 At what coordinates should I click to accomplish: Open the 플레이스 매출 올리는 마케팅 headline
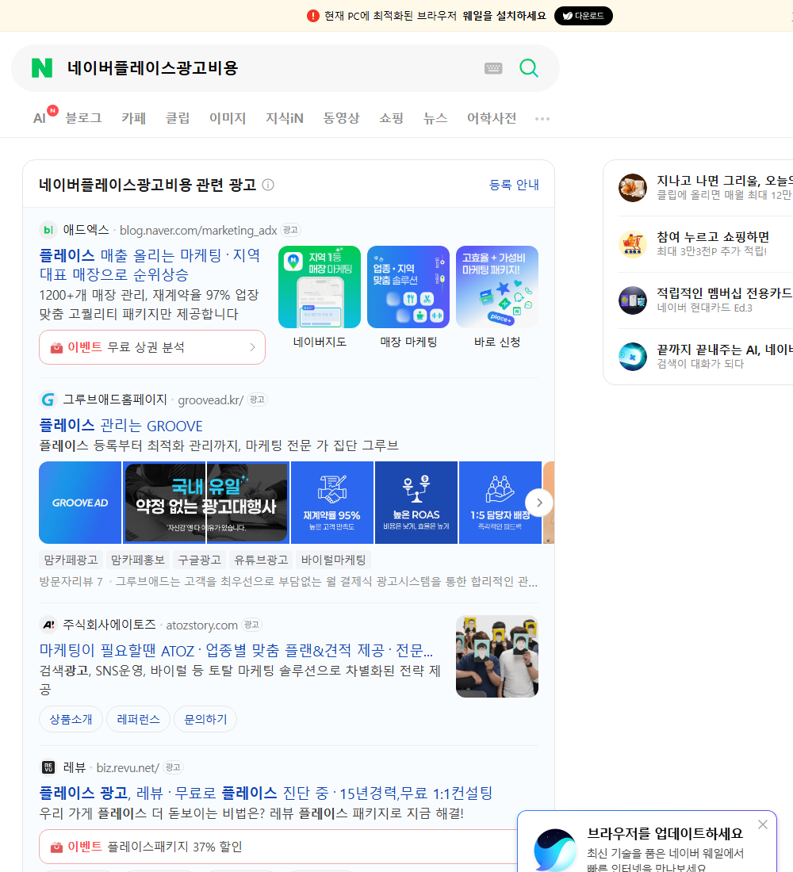(x=150, y=265)
